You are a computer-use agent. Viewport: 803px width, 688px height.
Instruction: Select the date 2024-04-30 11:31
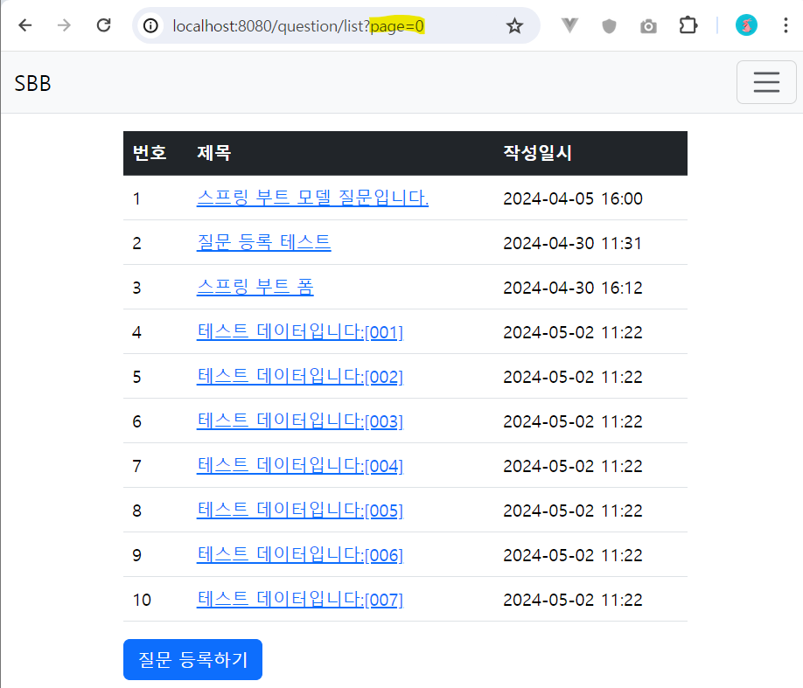click(573, 243)
